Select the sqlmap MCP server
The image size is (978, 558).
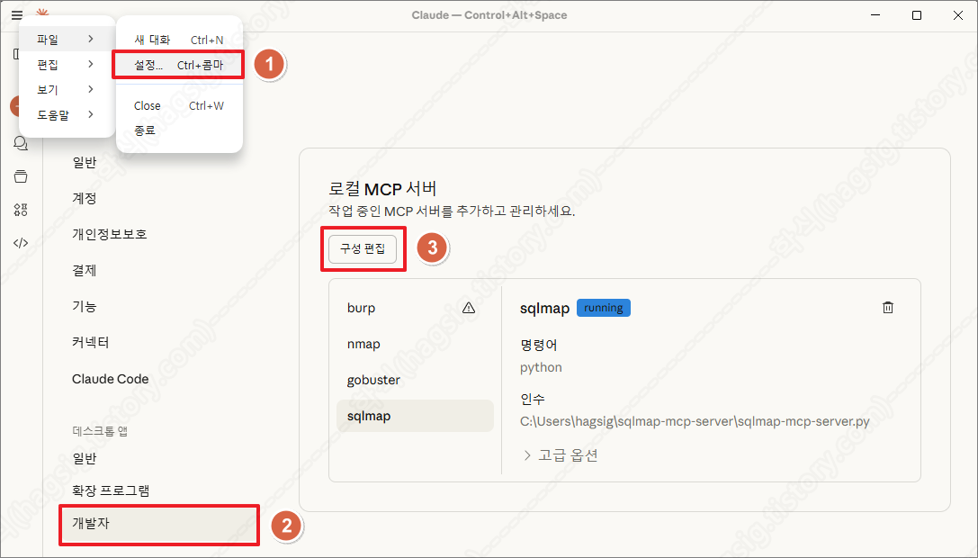tap(415, 416)
